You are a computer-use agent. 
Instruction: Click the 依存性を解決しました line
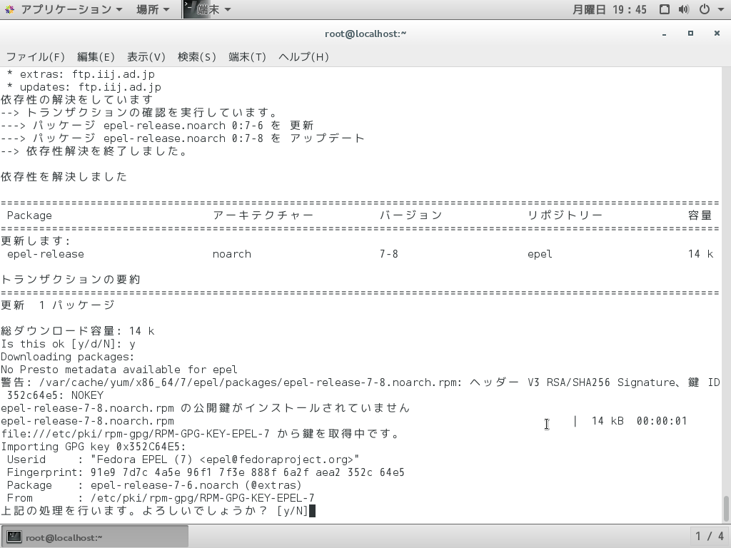coord(64,177)
